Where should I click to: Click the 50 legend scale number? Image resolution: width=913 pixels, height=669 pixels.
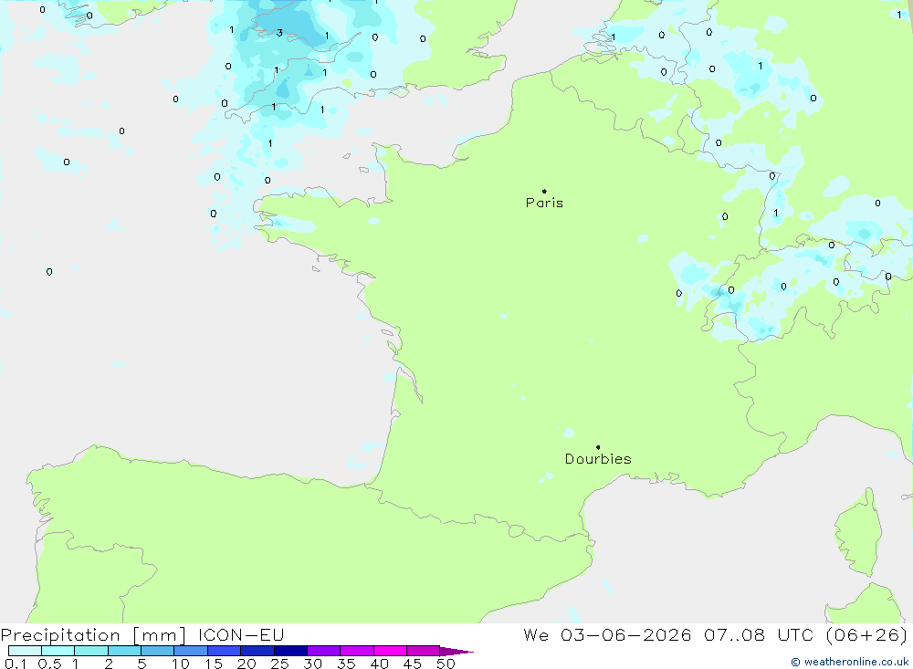coord(446,664)
